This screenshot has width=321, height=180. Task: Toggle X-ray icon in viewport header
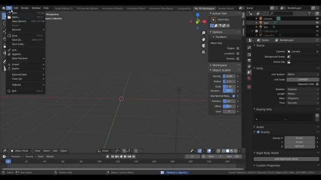218,151
